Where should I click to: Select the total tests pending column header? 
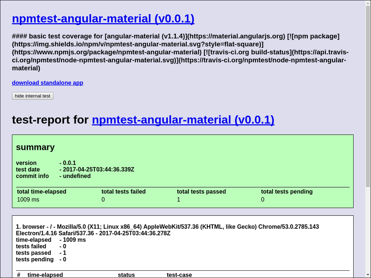(x=287, y=191)
